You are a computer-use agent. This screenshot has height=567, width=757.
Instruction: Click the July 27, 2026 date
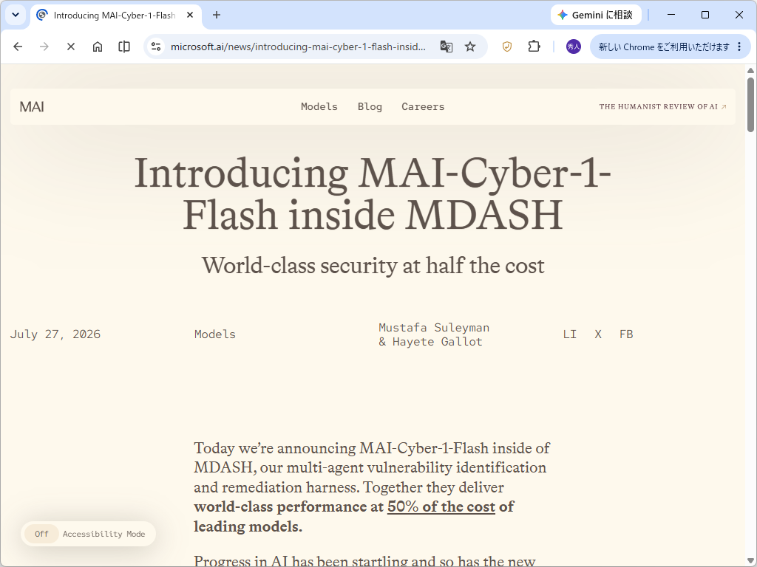pyautogui.click(x=55, y=334)
